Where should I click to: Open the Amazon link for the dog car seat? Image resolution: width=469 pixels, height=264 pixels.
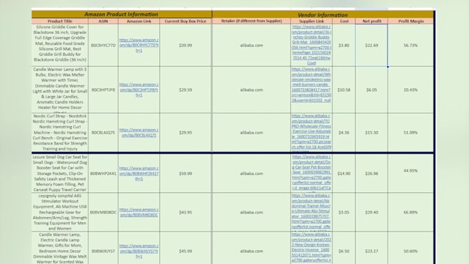click(x=139, y=174)
